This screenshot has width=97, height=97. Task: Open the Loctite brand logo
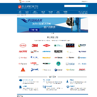click(x=23, y=51)
